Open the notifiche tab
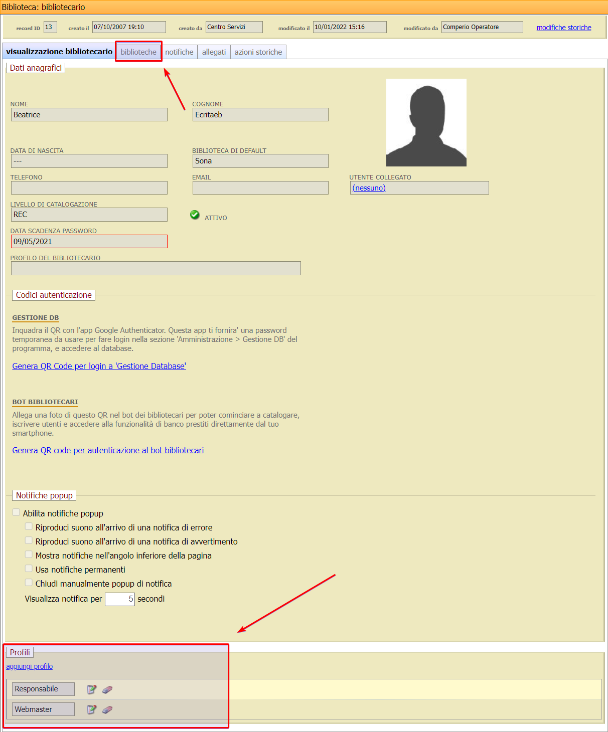The image size is (608, 732). coord(179,52)
